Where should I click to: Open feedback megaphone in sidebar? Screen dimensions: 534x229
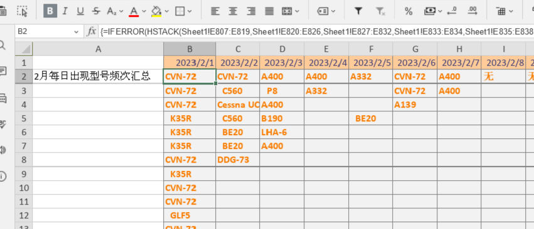[x=3, y=150]
